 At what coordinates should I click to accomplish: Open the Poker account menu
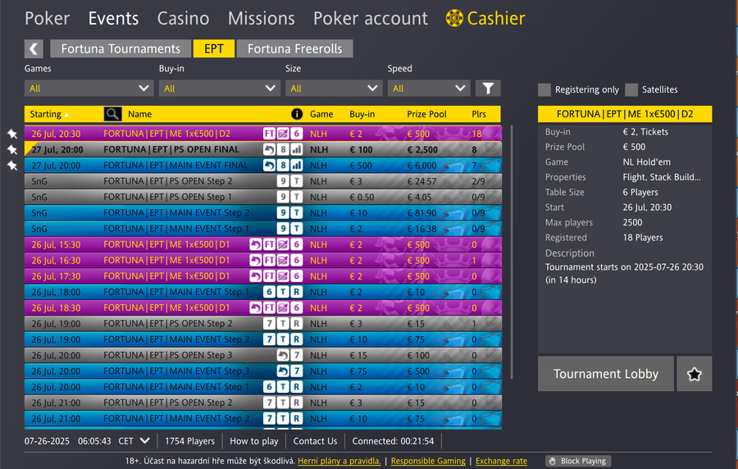(x=371, y=18)
